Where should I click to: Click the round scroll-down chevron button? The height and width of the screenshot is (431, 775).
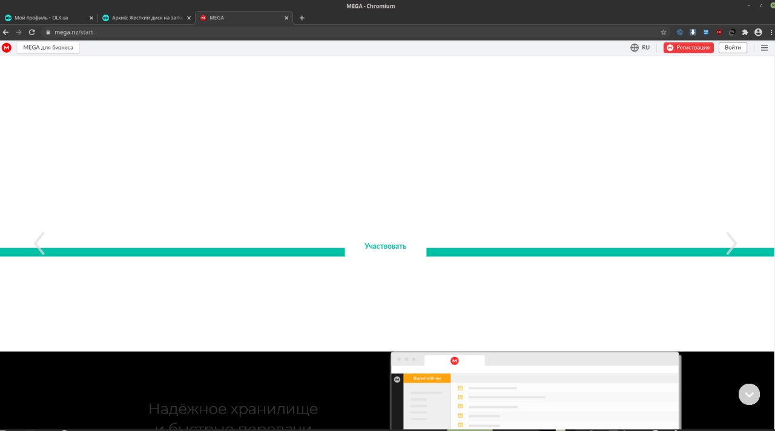click(749, 394)
